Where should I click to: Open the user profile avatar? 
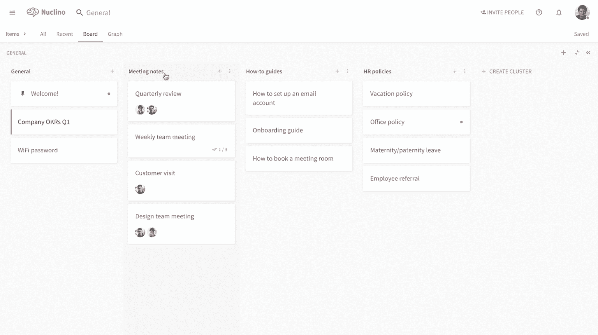[582, 12]
